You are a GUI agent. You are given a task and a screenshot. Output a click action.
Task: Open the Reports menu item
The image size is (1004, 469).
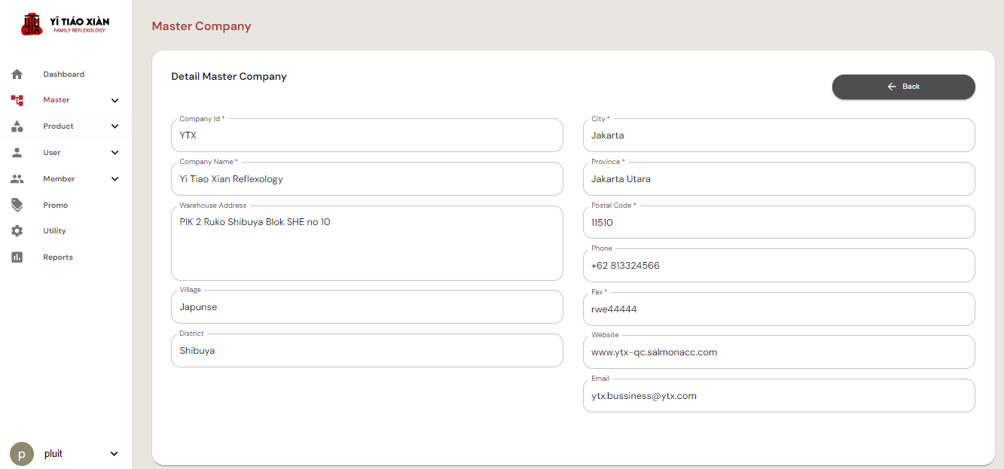[x=58, y=257]
